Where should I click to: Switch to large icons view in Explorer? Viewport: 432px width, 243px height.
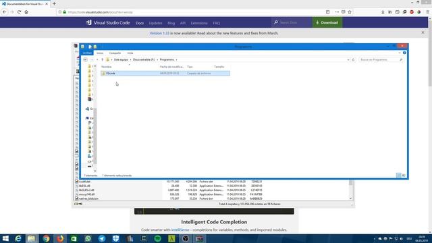click(x=404, y=175)
